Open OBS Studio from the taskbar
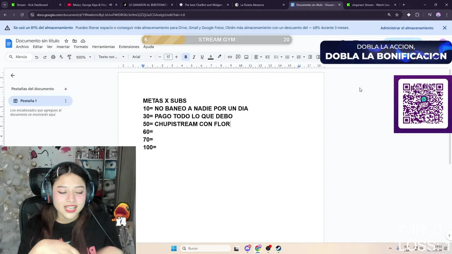Screen dimensions: 452x254 pyautogui.click(x=268, y=248)
